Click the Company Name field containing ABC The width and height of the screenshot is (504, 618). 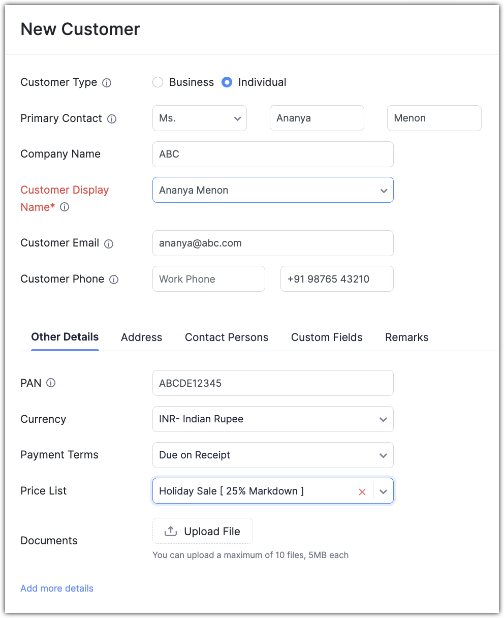tap(273, 154)
